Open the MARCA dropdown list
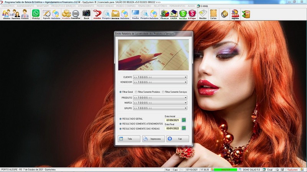 pos(185,103)
